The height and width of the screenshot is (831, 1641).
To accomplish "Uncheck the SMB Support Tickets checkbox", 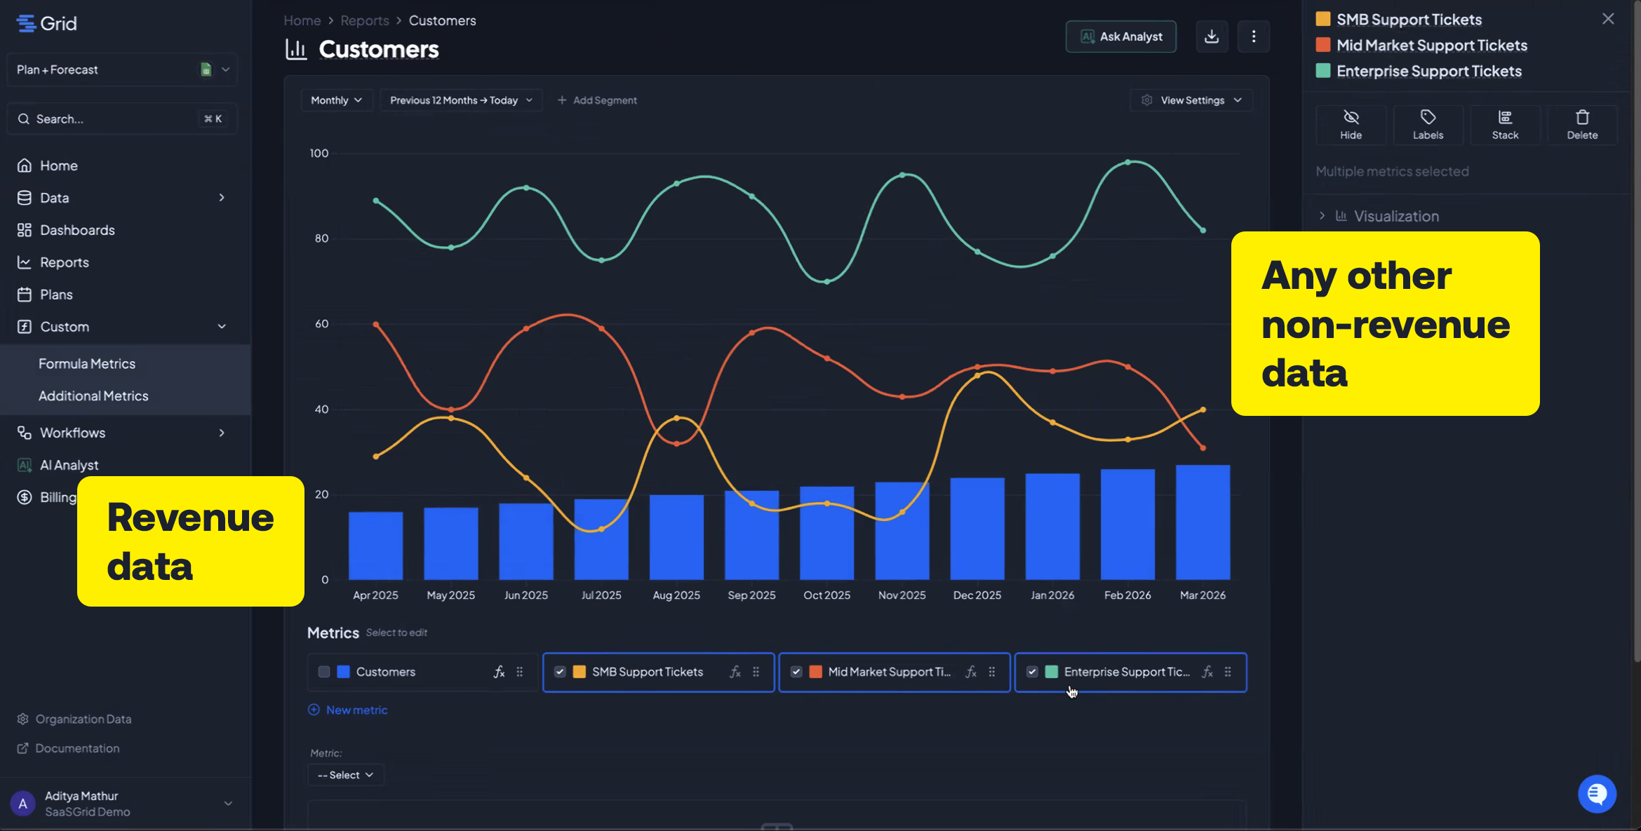I will coord(560,672).
